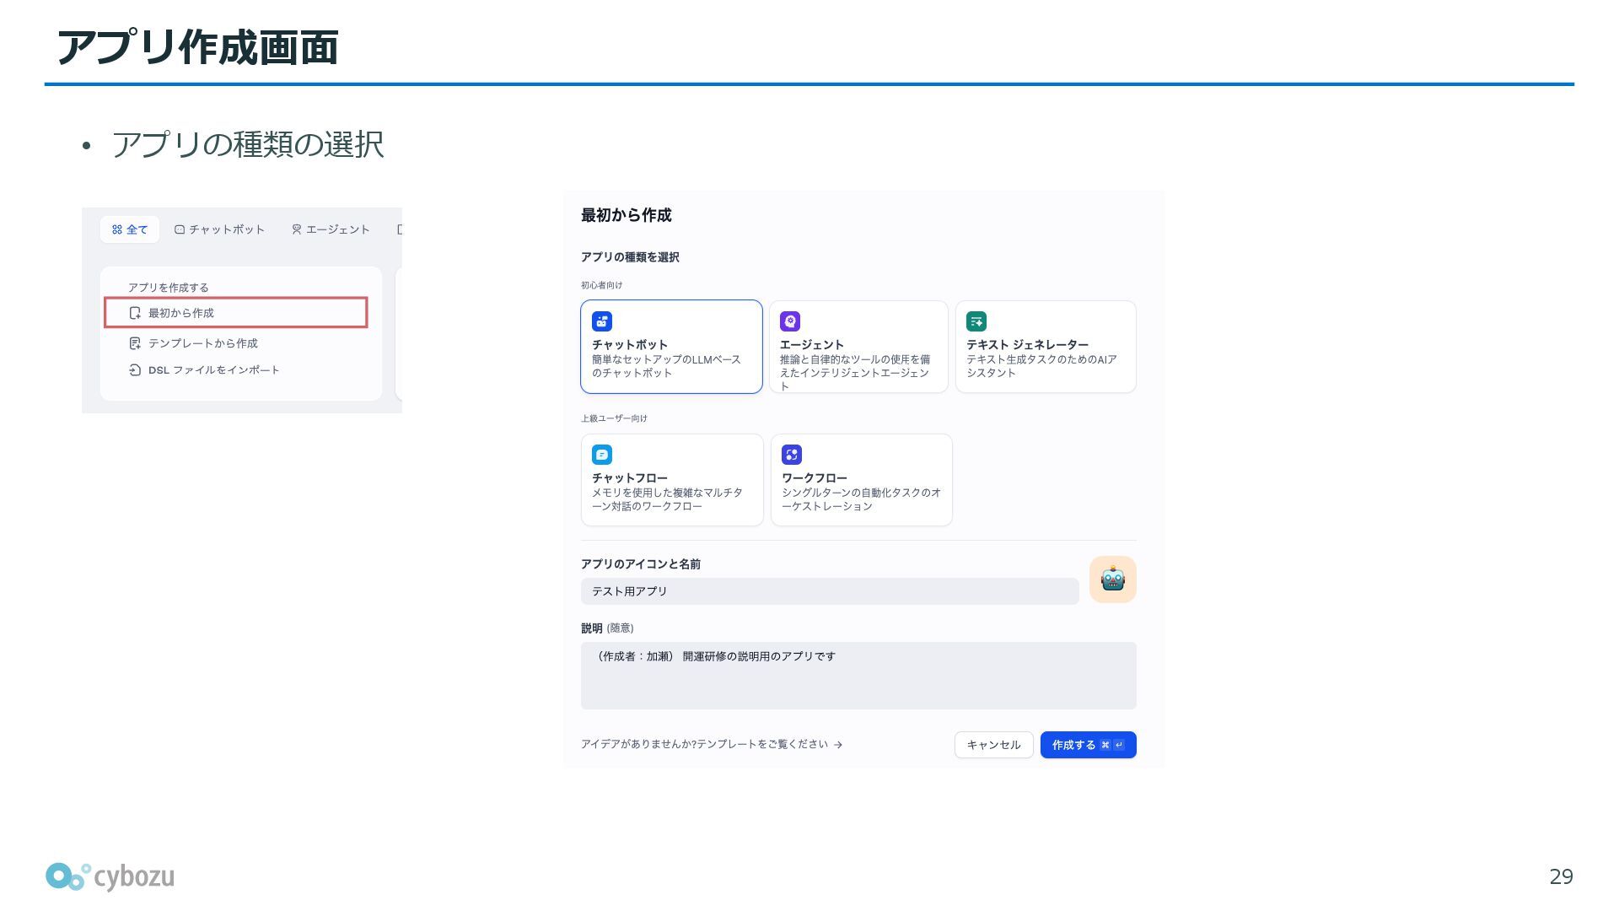This screenshot has width=1619, height=911.
Task: Click the DSL import icon
Action: (135, 370)
